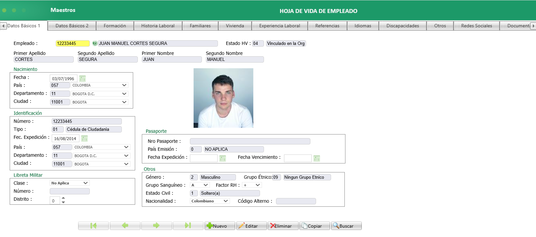
Task: Select the Datos Básicos 1 tab
Action: (24, 26)
